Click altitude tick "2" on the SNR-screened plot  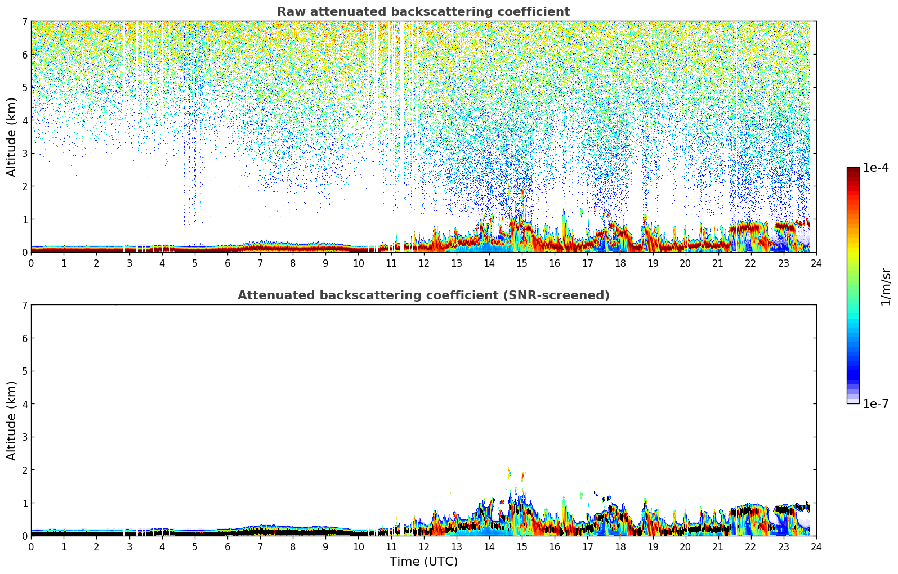point(24,470)
